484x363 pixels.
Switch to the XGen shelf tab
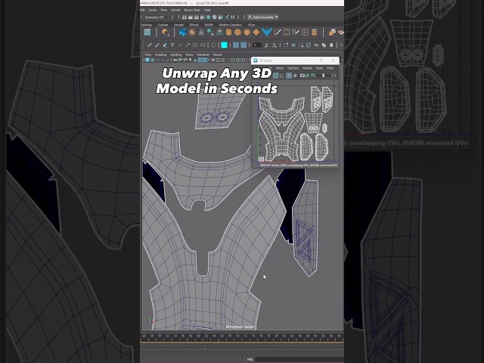[251, 25]
